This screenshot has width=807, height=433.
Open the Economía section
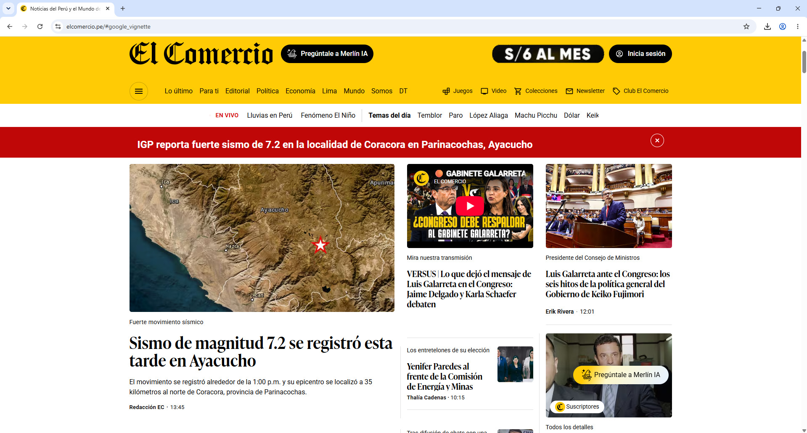point(300,91)
